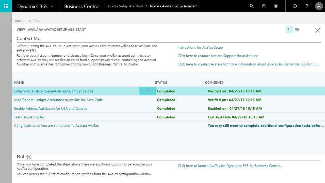Select Map General Ledger Account(s) step

[x=58, y=100]
